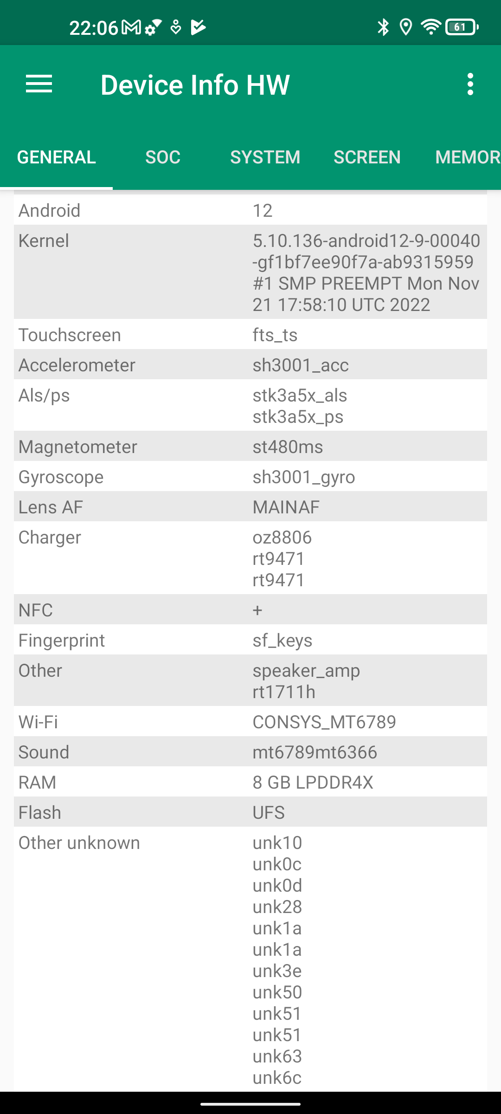Tap the Accelerometer sh3001_acc row
Image resolution: width=501 pixels, height=1114 pixels.
pos(250,365)
